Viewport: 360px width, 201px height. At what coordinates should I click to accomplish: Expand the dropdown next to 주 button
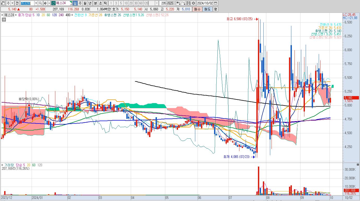[12, 3]
